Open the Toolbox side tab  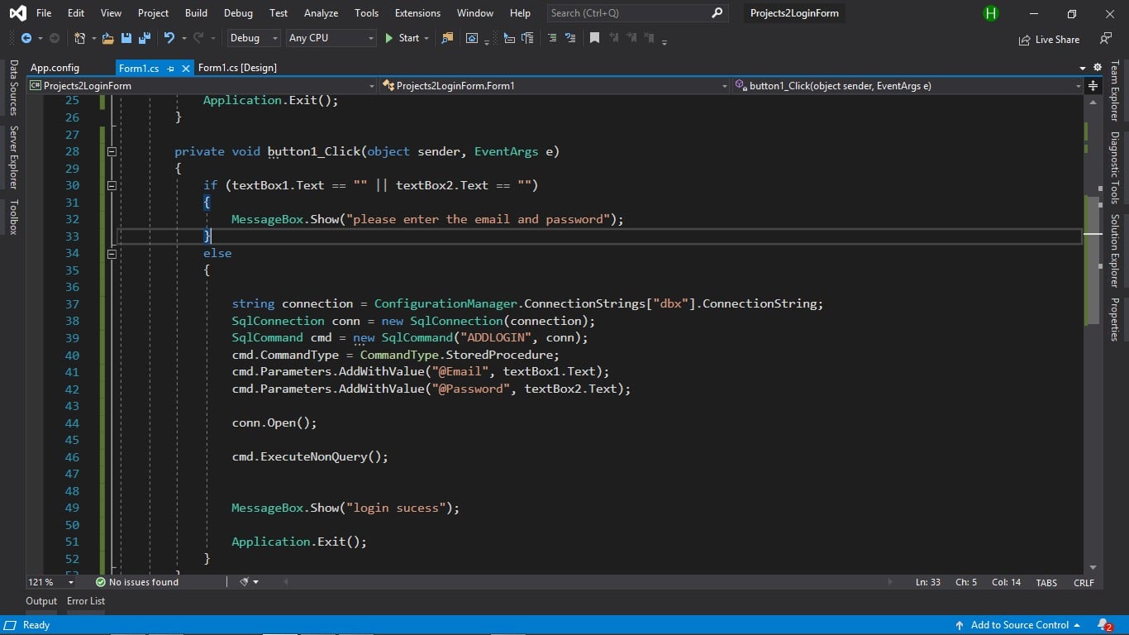(13, 217)
